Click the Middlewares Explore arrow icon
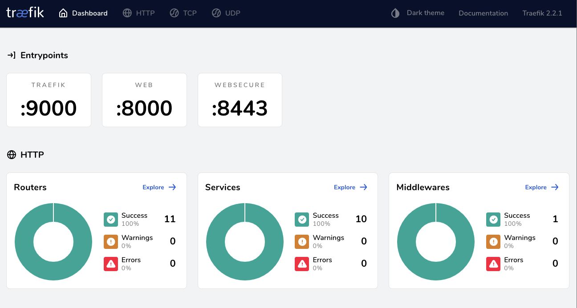Viewport: 577px width, 308px height. point(555,187)
